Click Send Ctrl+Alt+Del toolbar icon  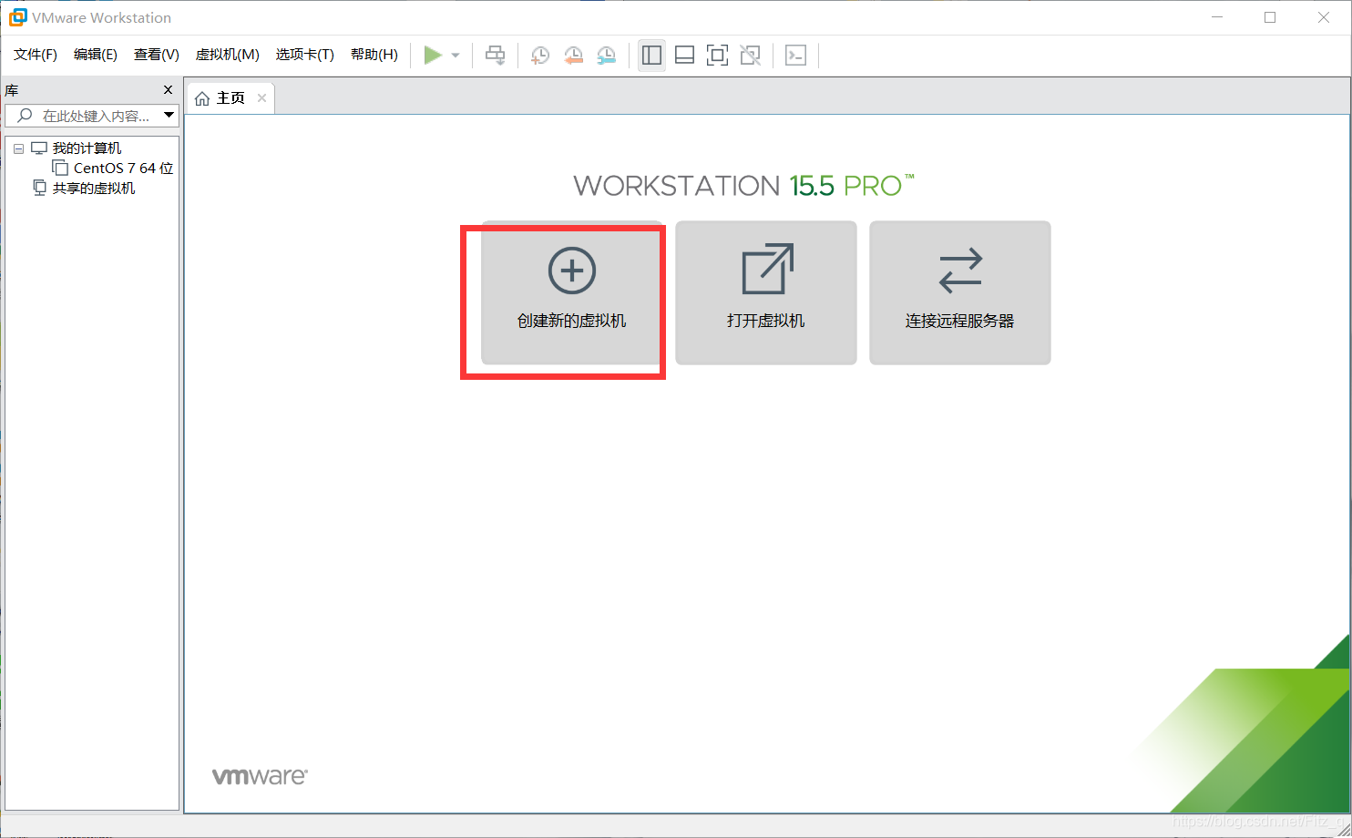[x=495, y=56]
